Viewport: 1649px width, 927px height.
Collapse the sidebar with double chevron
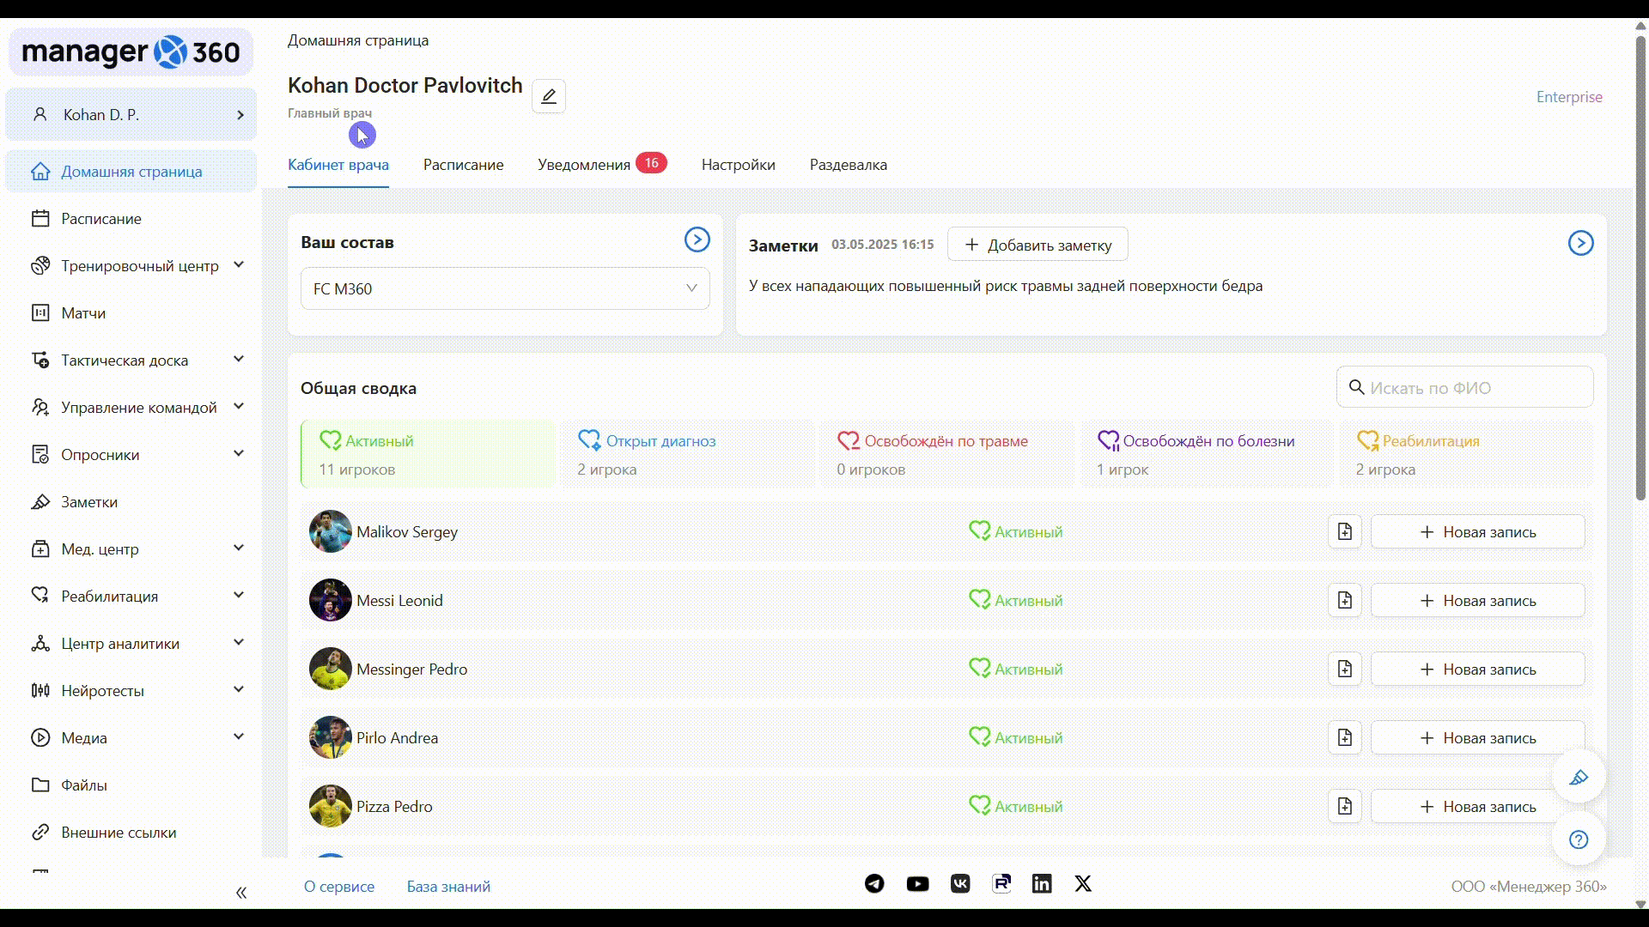241,893
